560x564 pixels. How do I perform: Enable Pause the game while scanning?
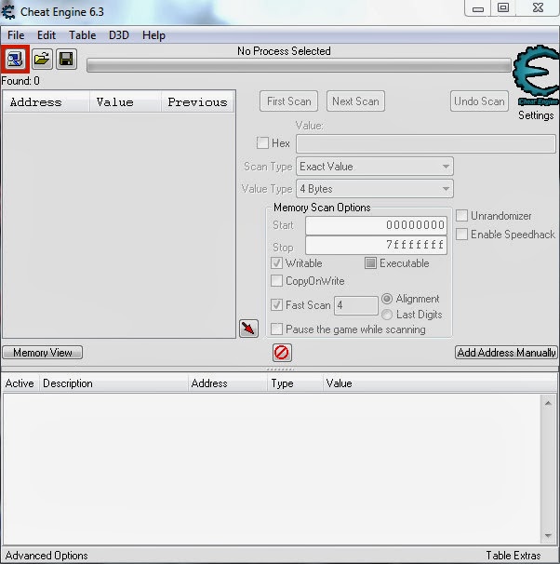pyautogui.click(x=276, y=329)
